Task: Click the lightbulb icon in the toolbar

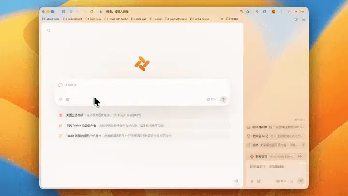Action: (x=288, y=11)
